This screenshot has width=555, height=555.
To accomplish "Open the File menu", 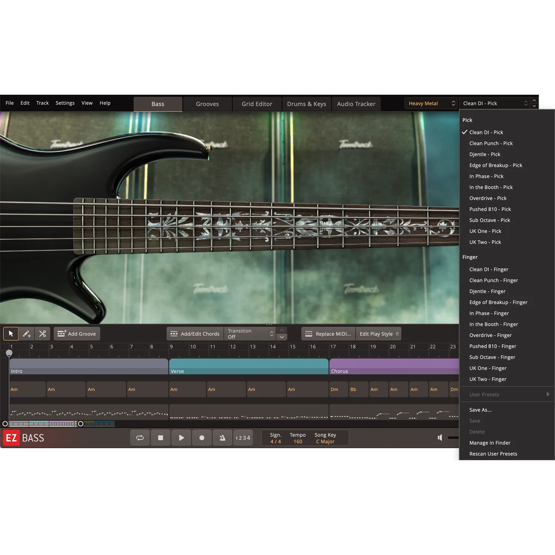I will point(10,103).
